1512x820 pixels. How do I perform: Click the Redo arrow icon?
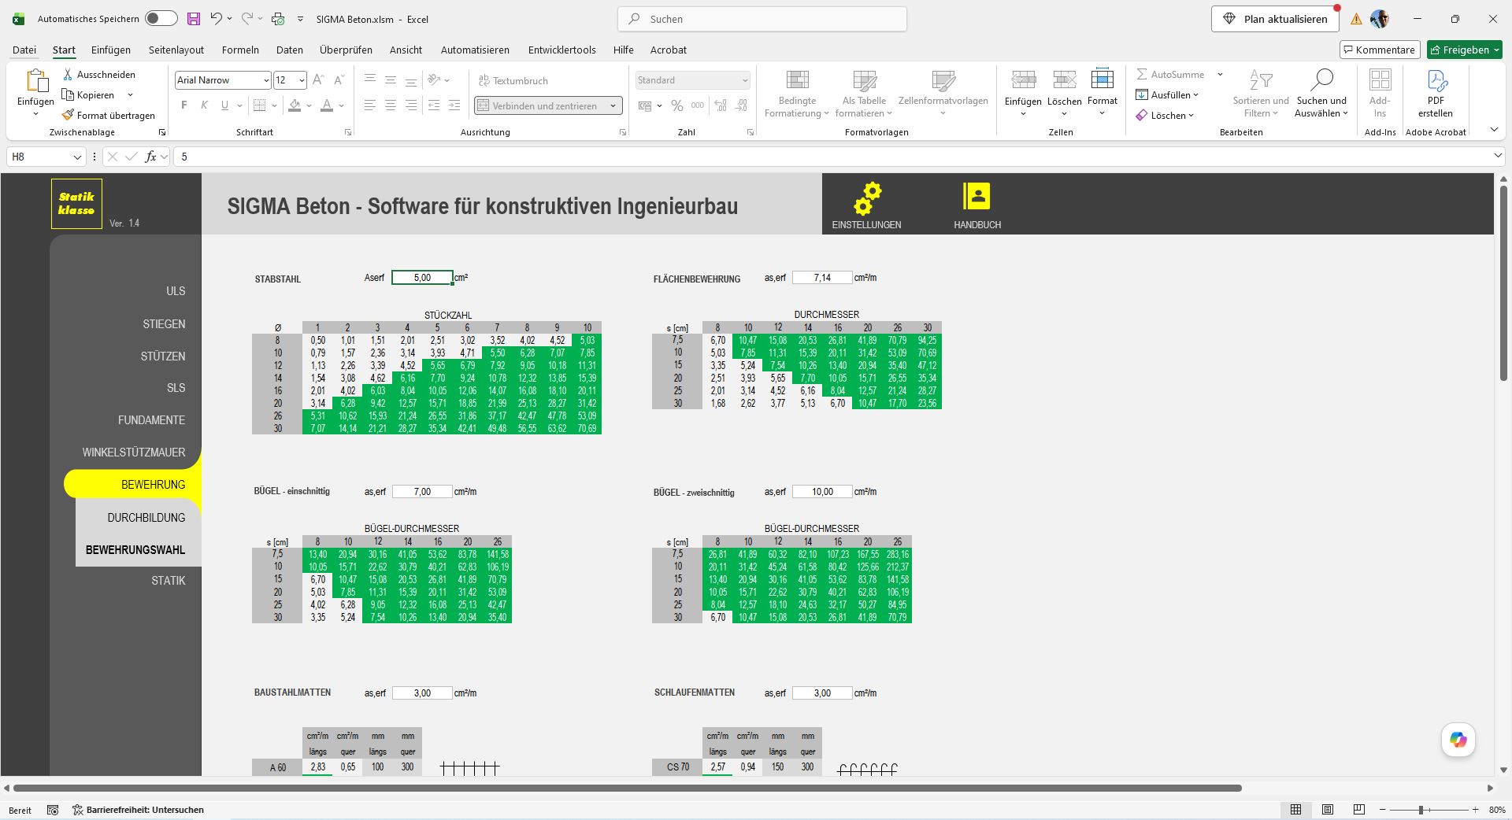coord(247,19)
